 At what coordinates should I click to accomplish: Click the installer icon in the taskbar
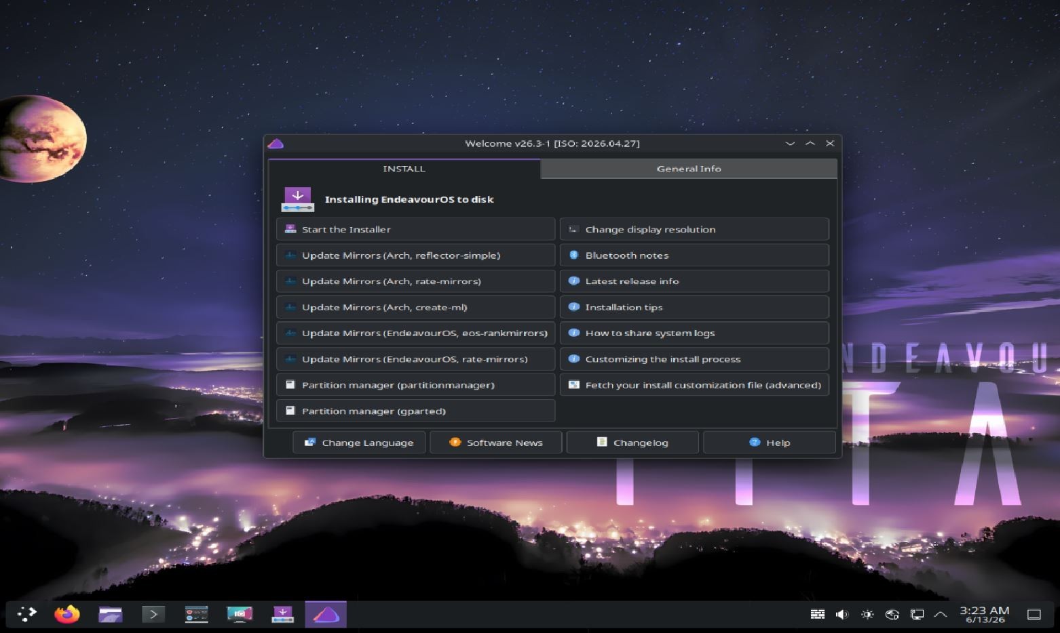pos(282,615)
